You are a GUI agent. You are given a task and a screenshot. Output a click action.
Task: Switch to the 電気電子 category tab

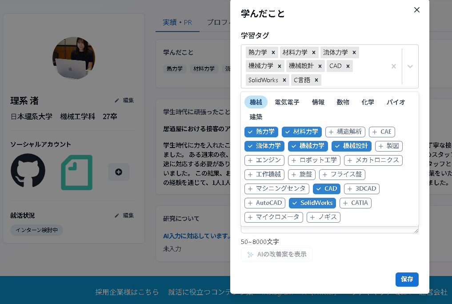click(x=287, y=102)
